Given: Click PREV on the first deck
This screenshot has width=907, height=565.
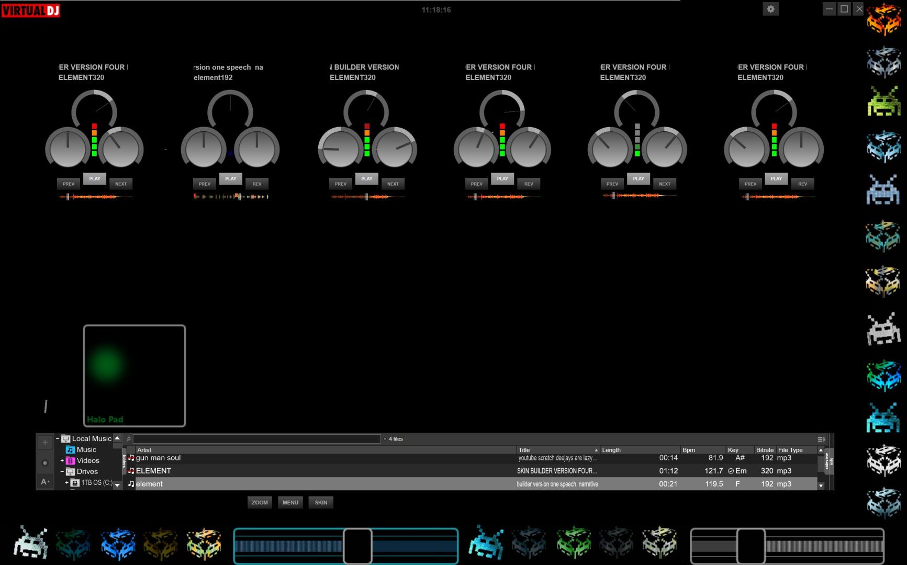Looking at the screenshot, I should point(68,184).
